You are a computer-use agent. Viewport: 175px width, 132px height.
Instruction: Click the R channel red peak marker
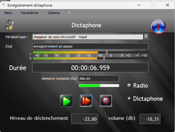coord(104,58)
